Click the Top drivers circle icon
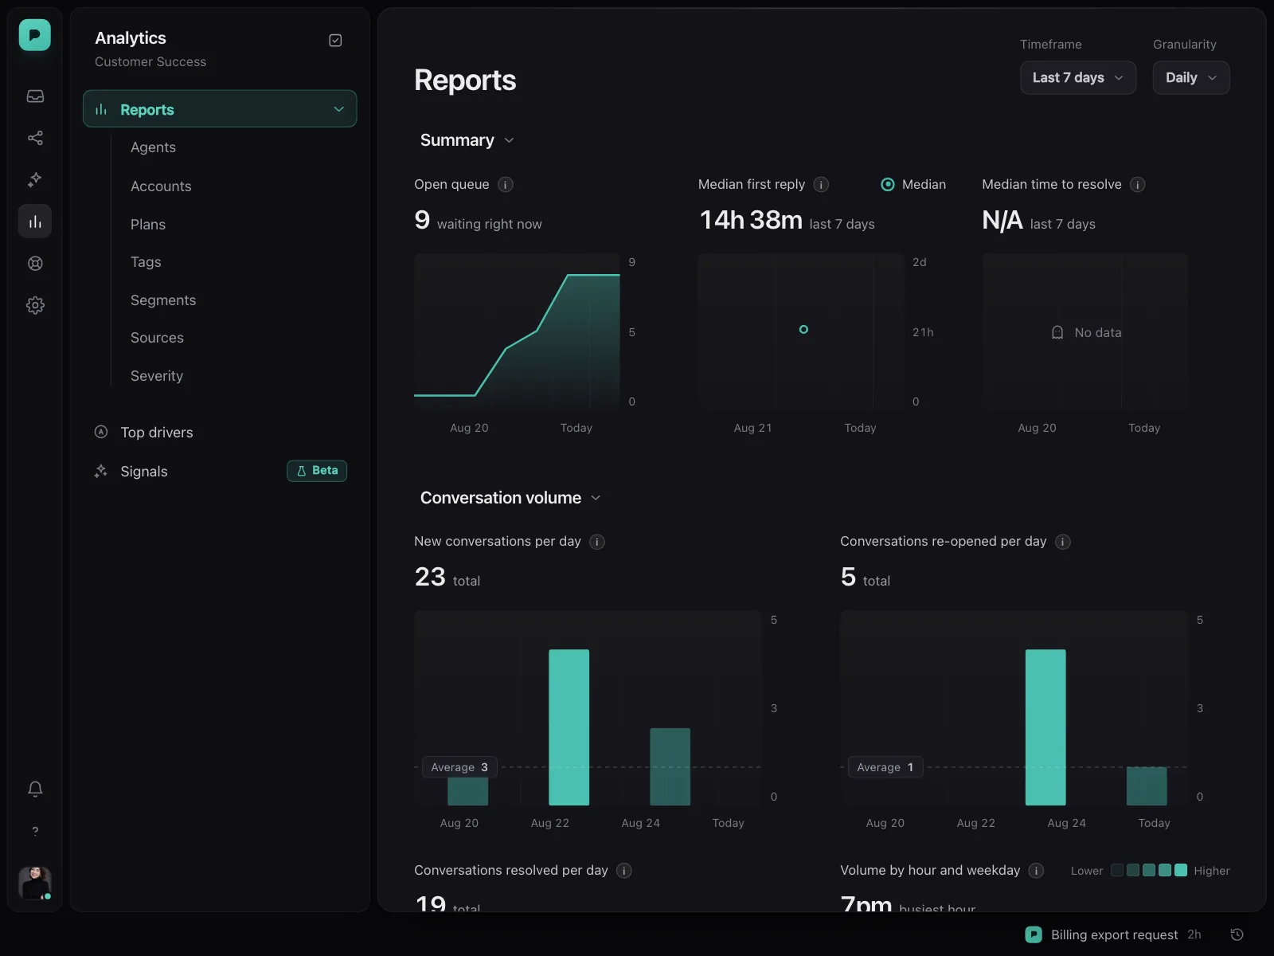1274x956 pixels. click(x=101, y=432)
